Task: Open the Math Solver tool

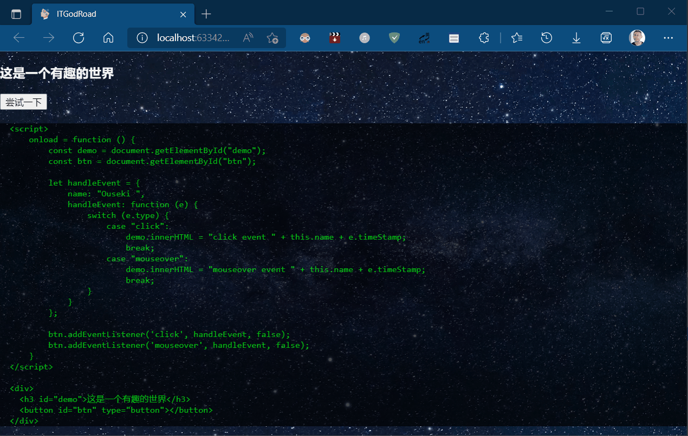Action: 606,38
